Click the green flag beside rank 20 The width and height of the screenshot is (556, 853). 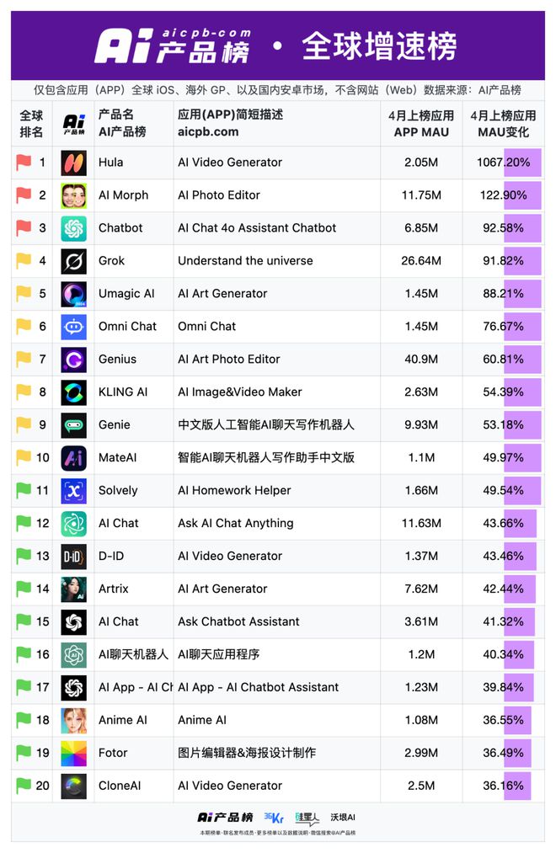[x=24, y=785]
